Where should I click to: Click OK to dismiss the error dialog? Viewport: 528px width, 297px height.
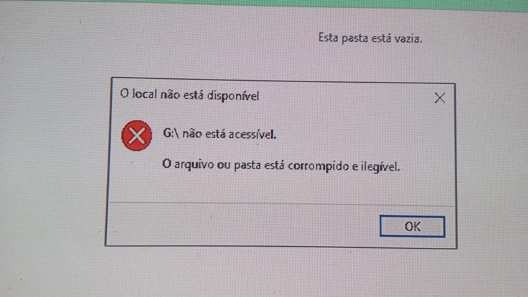pos(412,226)
